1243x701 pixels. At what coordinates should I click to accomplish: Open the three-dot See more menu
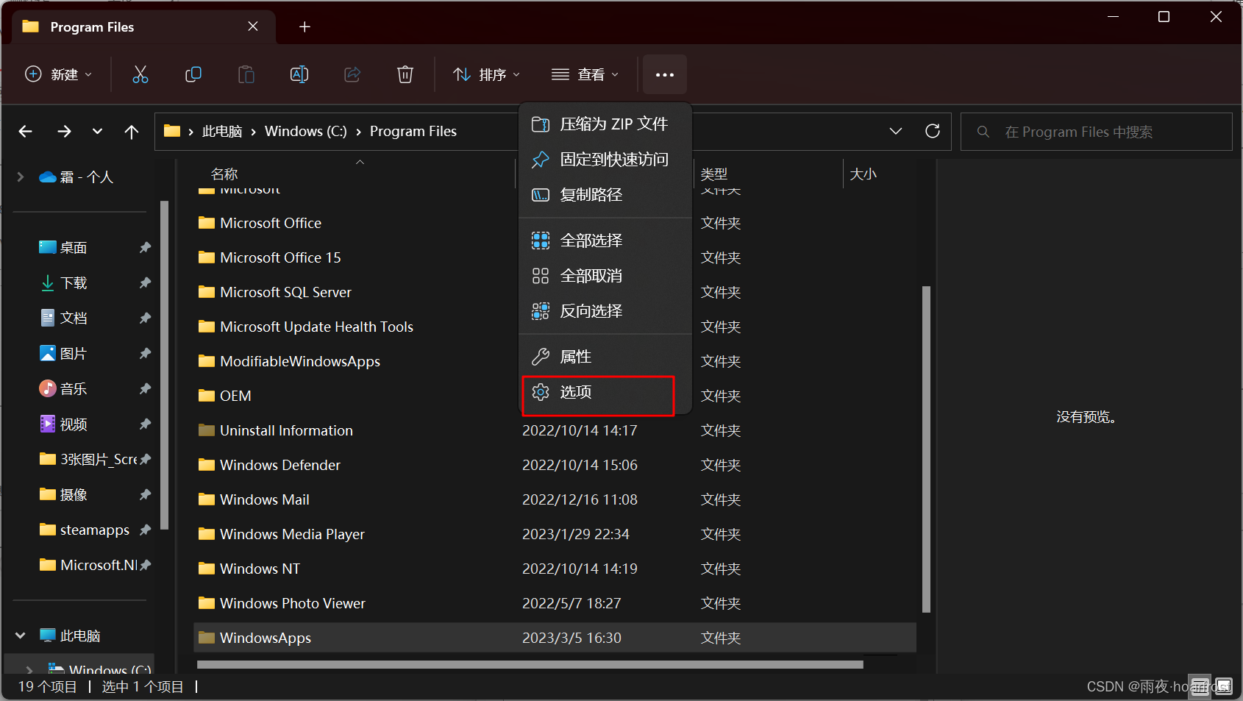(665, 74)
